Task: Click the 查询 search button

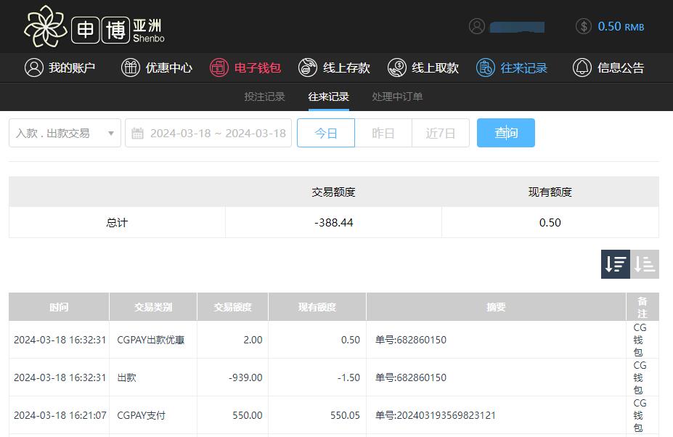Action: click(x=506, y=133)
